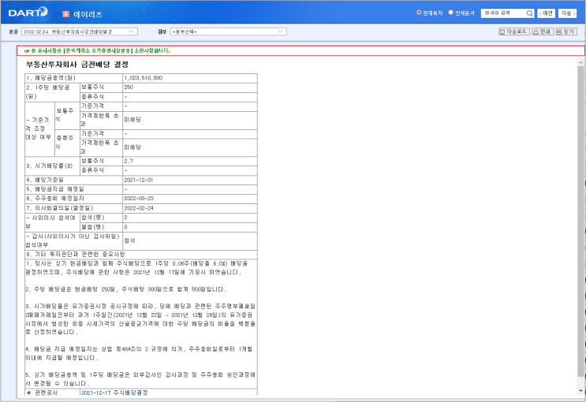Click the 불참(명) cell

point(101,227)
